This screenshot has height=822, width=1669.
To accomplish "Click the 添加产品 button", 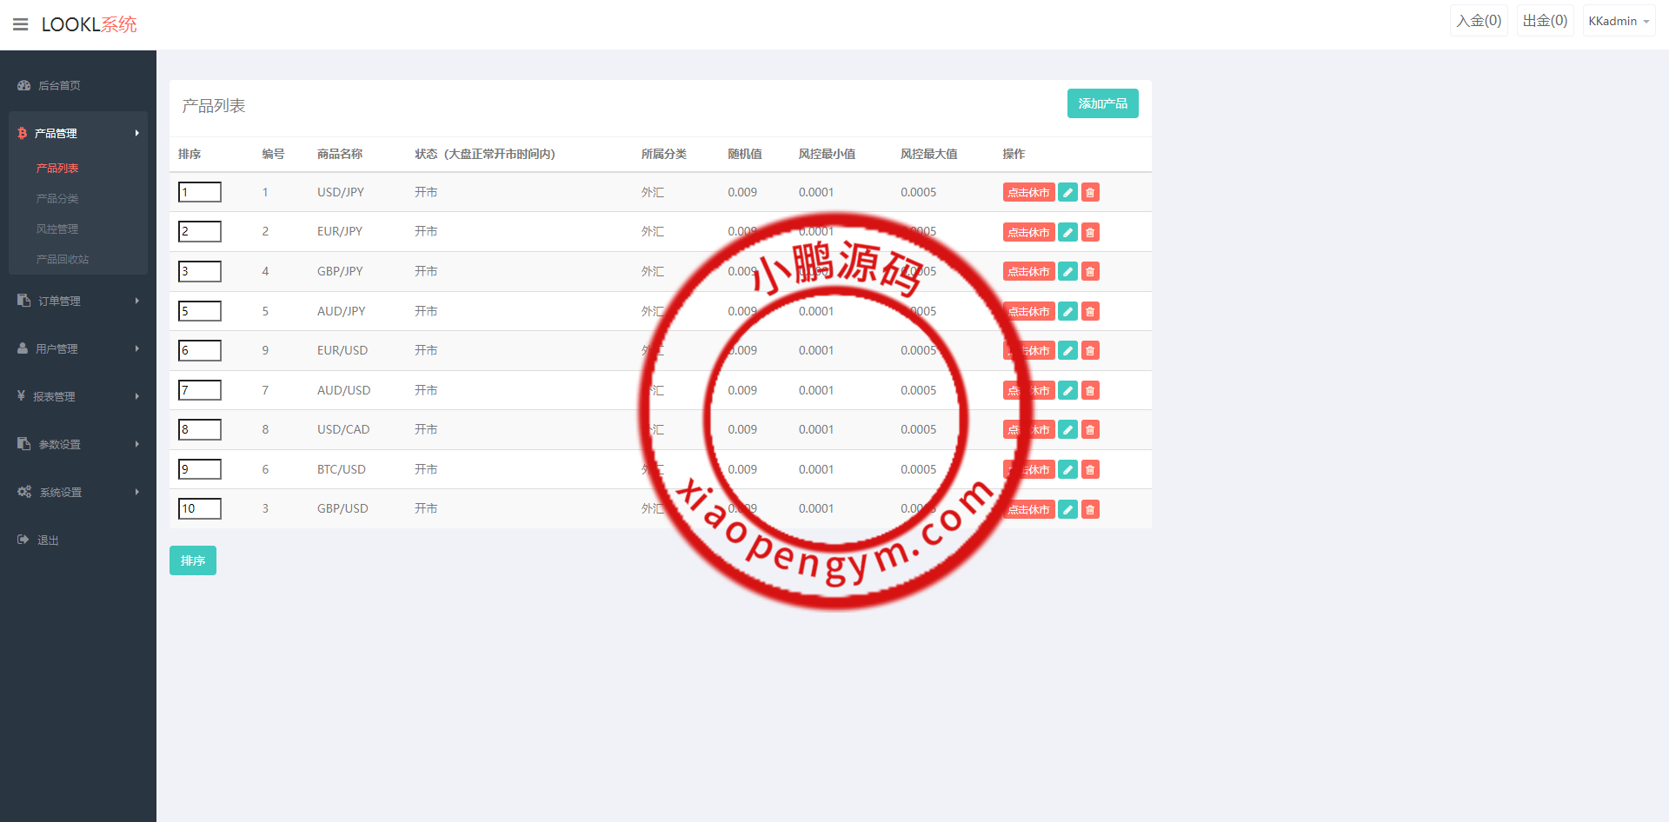I will coord(1102,103).
